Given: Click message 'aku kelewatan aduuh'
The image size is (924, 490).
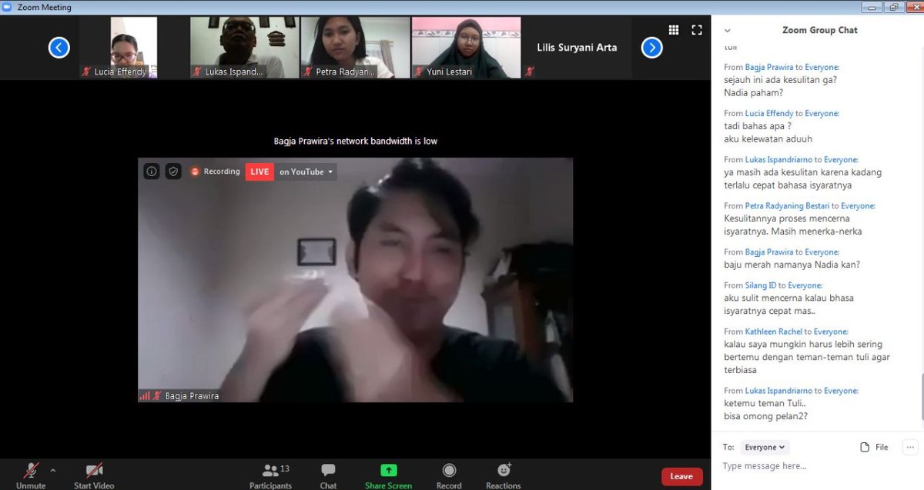Looking at the screenshot, I should click(x=766, y=139).
